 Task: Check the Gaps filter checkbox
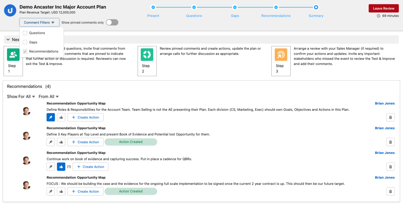tap(25, 42)
